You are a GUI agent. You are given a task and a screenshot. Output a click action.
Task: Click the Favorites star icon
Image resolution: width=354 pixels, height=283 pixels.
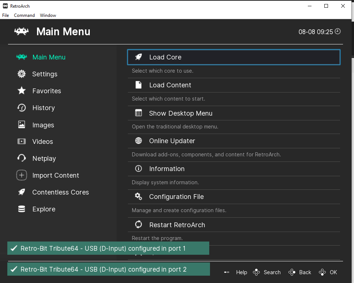coord(22,91)
